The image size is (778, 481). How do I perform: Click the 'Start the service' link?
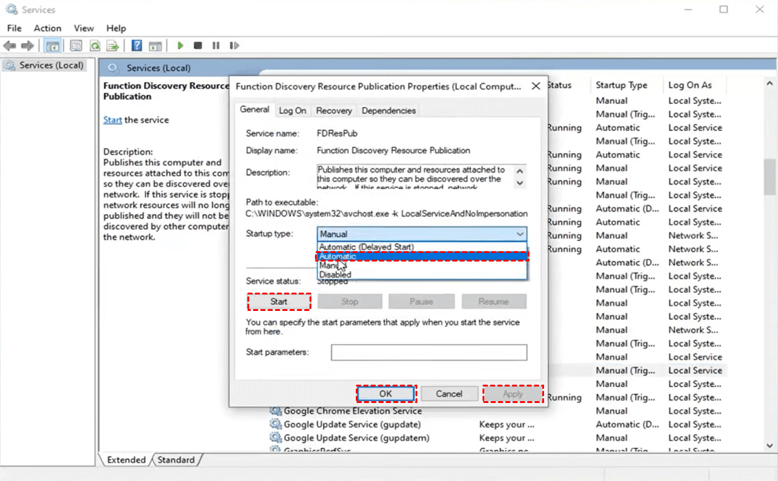coord(113,120)
